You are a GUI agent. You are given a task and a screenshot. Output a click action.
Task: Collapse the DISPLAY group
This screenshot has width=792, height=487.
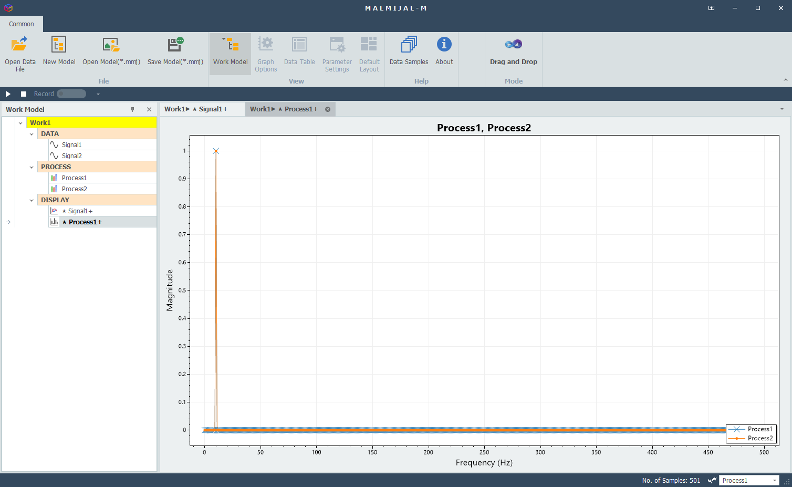coord(32,200)
